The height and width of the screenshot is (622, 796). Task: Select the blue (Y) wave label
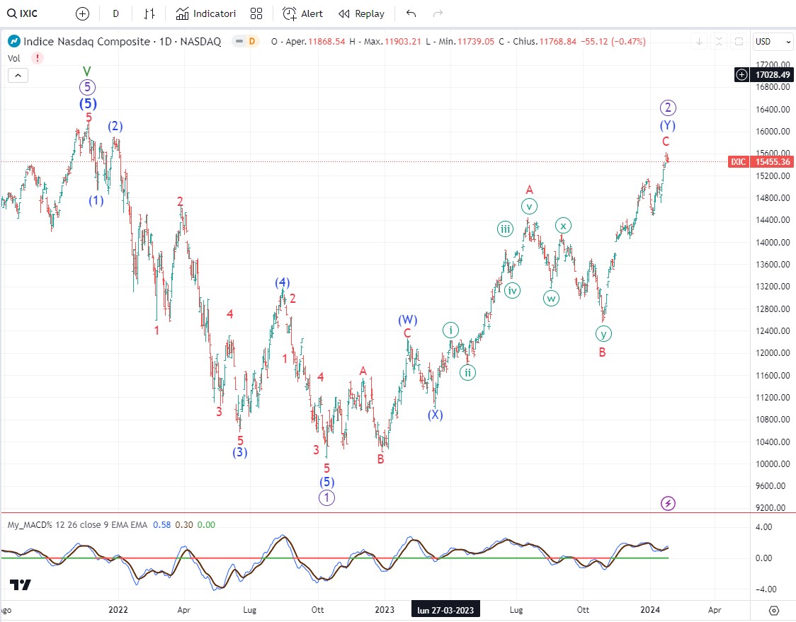tap(668, 125)
